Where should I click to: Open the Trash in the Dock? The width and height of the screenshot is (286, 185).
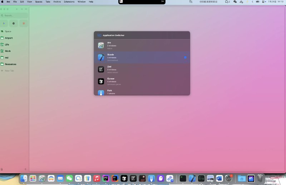pyautogui.click(x=260, y=178)
